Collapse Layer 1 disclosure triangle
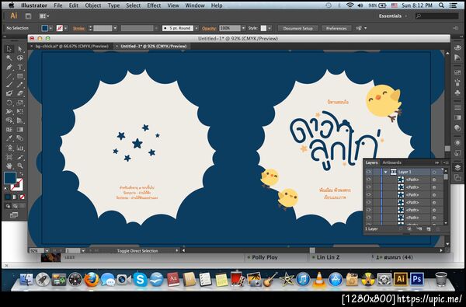 click(386, 172)
